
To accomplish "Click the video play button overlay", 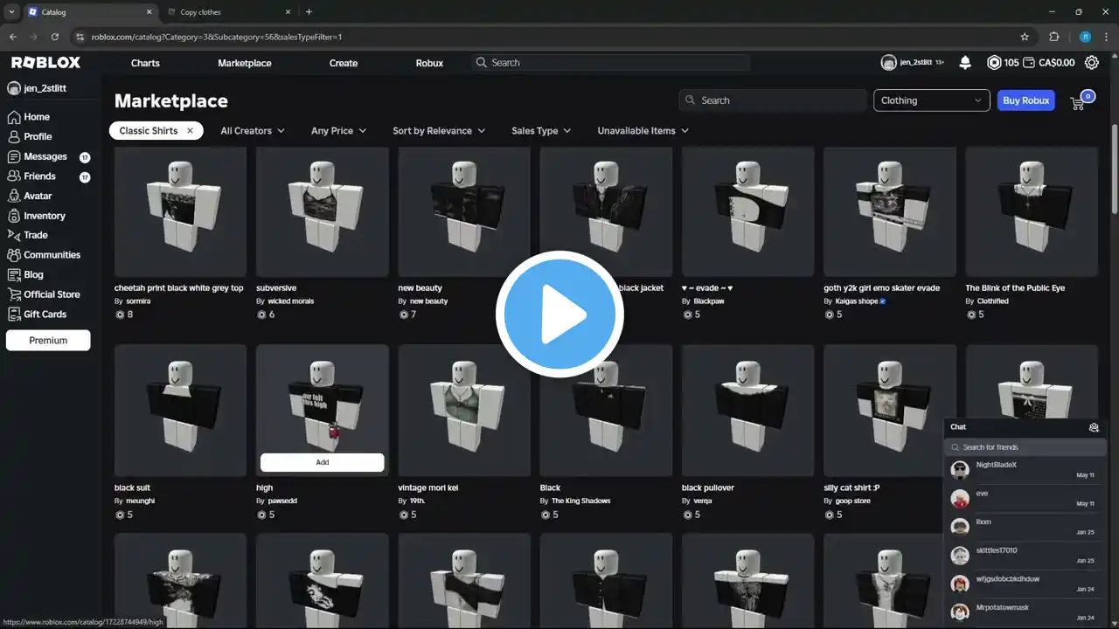I will tap(559, 314).
